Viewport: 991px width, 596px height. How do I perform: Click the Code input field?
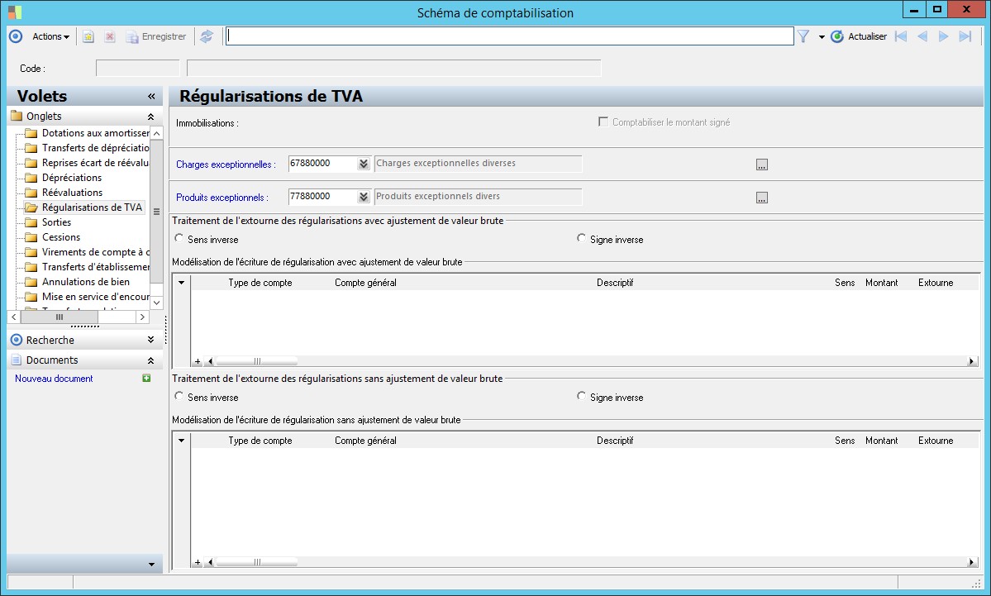pos(138,69)
